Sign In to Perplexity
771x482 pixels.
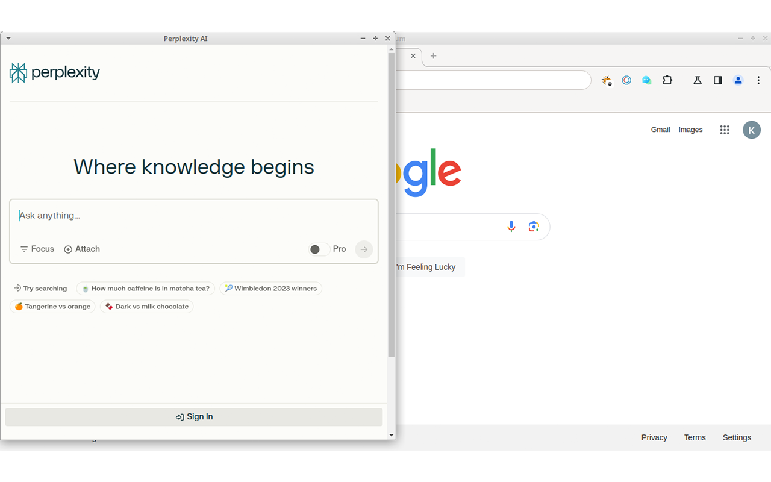194,416
